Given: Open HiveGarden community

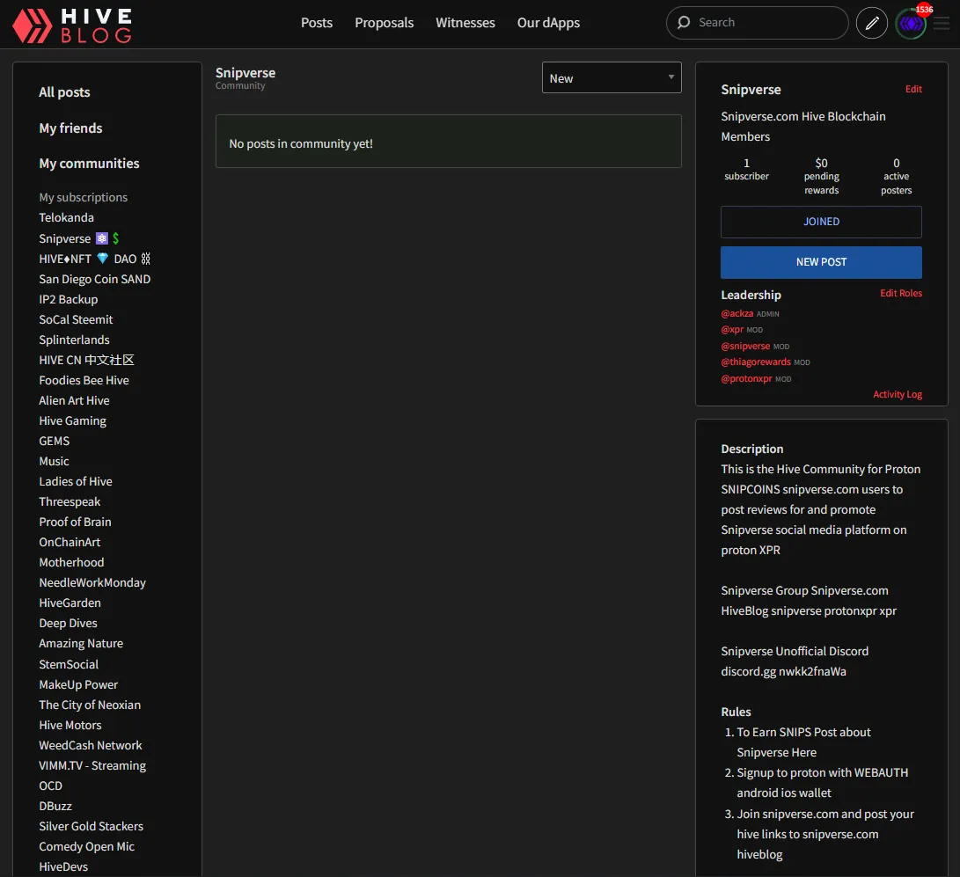Looking at the screenshot, I should click(70, 603).
